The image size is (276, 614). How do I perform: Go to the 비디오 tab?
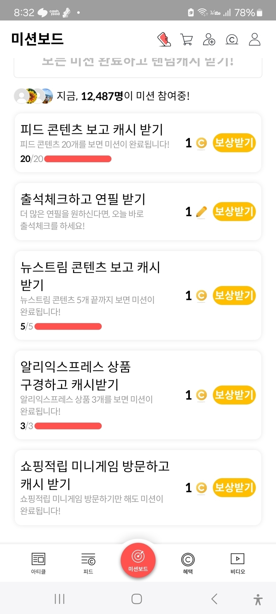click(x=238, y=563)
